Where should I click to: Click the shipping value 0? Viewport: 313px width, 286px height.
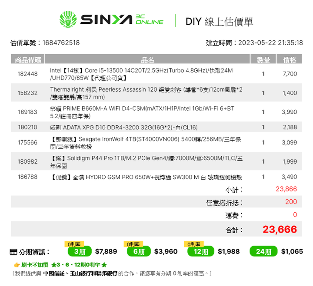[295, 215]
